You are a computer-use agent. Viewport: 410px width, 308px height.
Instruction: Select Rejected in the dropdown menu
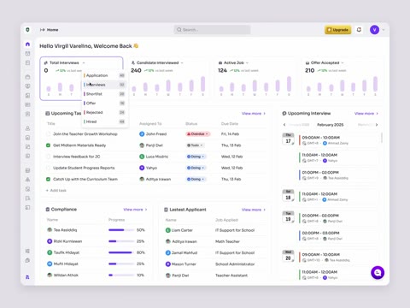pyautogui.click(x=104, y=112)
